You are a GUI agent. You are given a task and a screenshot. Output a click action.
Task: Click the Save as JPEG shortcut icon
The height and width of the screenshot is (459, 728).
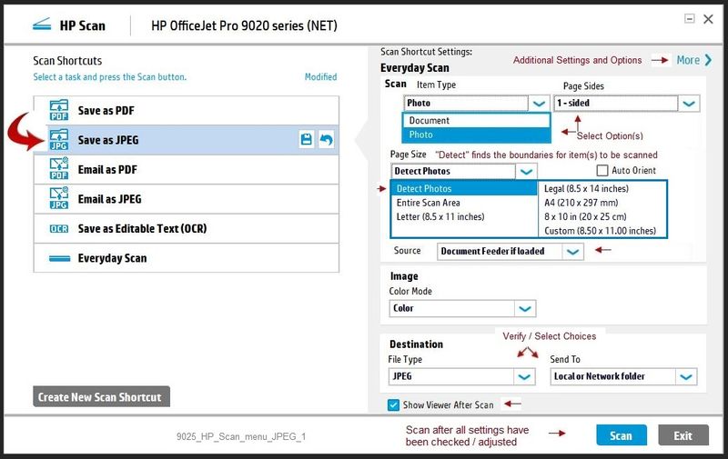pos(59,140)
